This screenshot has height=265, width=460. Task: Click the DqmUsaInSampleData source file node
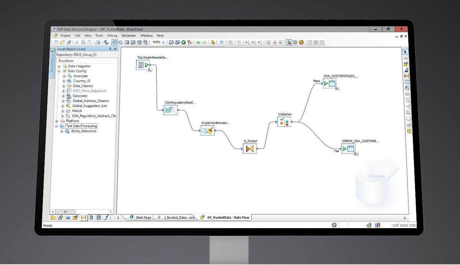click(143, 64)
